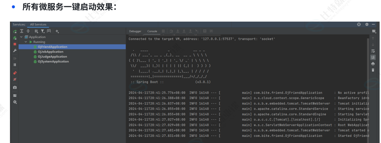Click Restore Layout icon in left sidebar
Viewport: 381px width, 143px height.
click(15, 95)
